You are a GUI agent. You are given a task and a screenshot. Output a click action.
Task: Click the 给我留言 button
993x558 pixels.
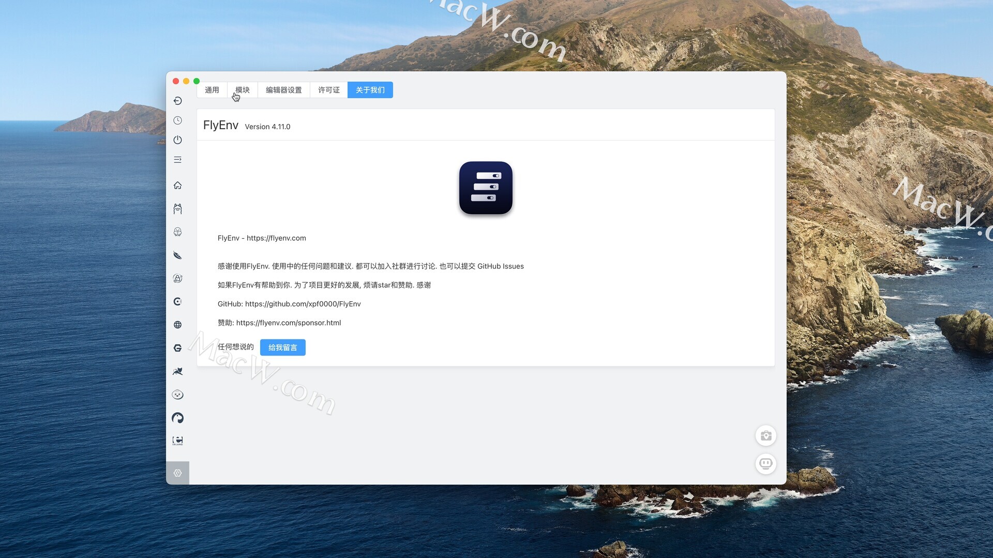[283, 348]
